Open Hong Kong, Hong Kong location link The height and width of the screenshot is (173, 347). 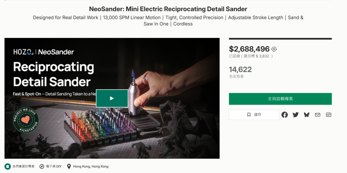(x=90, y=167)
